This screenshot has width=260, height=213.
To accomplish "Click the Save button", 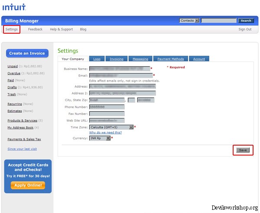I will 243,150.
